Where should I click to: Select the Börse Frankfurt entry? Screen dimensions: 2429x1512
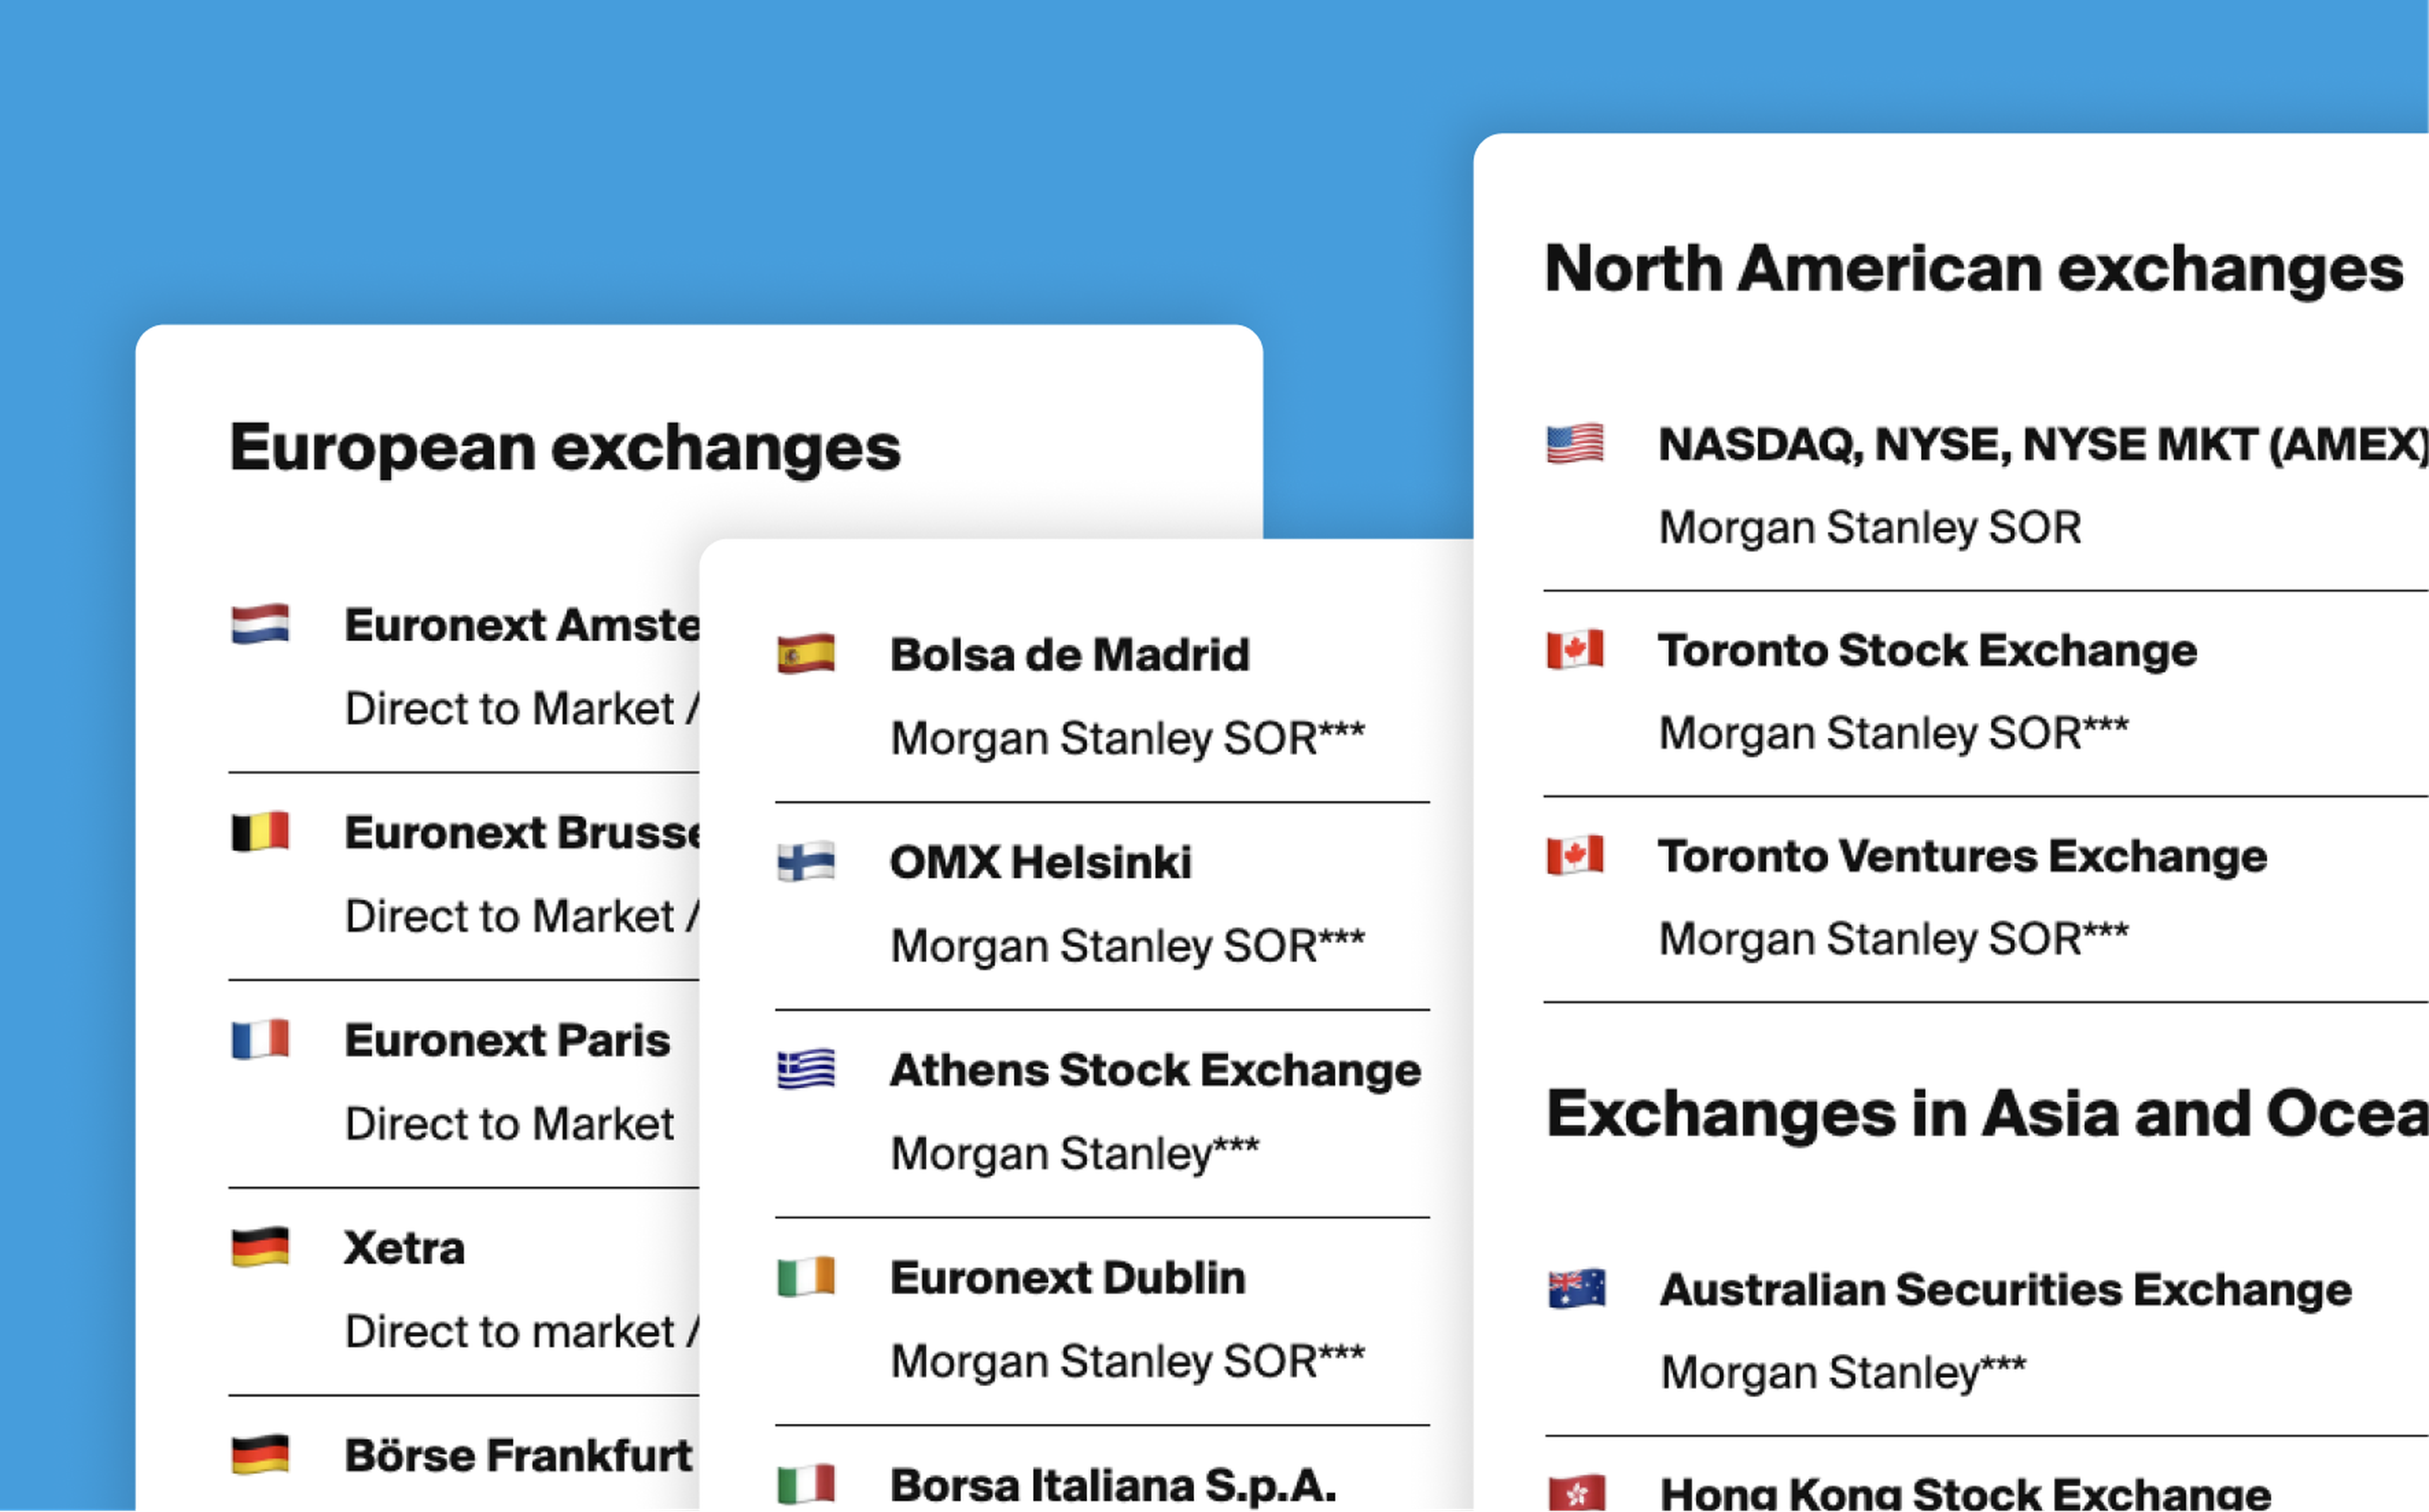463,1454
